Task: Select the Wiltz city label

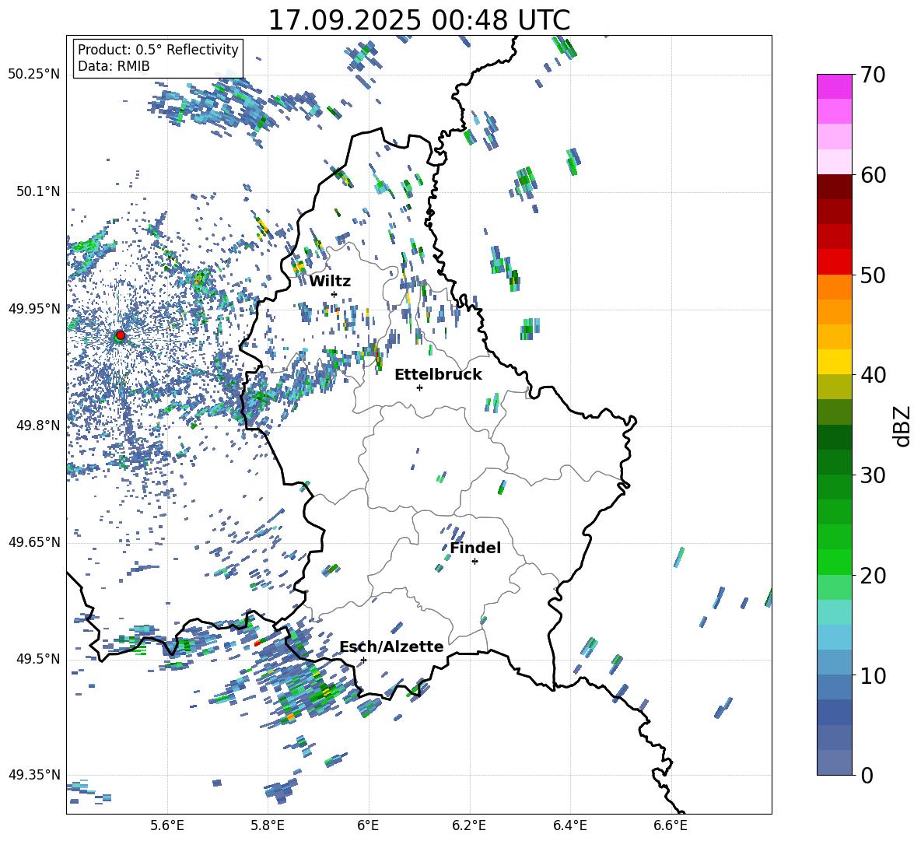Action: point(330,281)
